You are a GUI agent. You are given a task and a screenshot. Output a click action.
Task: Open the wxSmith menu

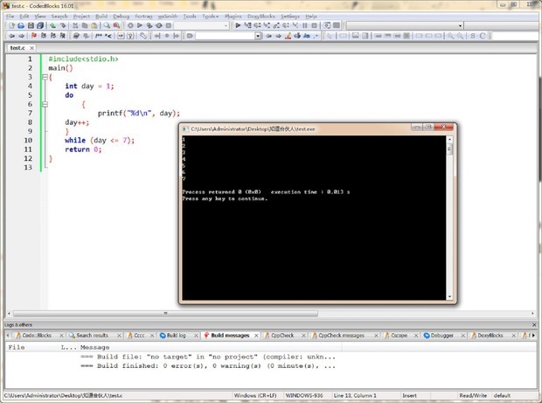coord(168,17)
